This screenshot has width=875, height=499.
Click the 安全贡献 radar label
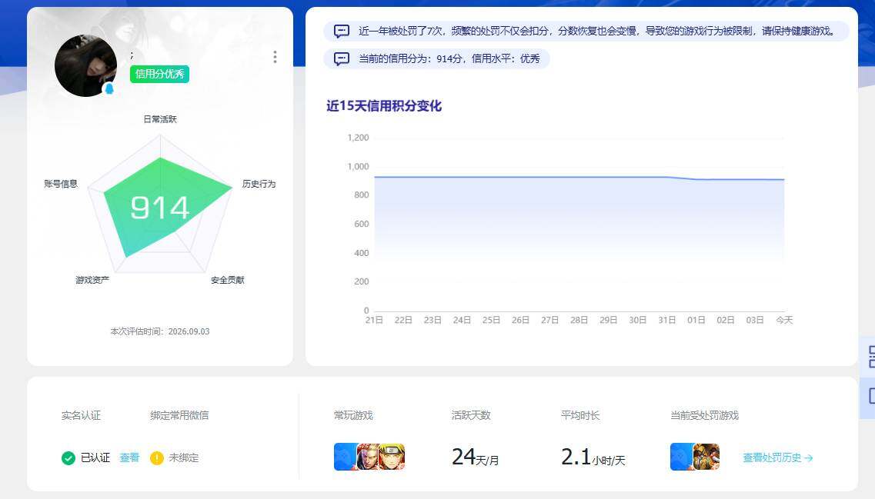coord(228,280)
